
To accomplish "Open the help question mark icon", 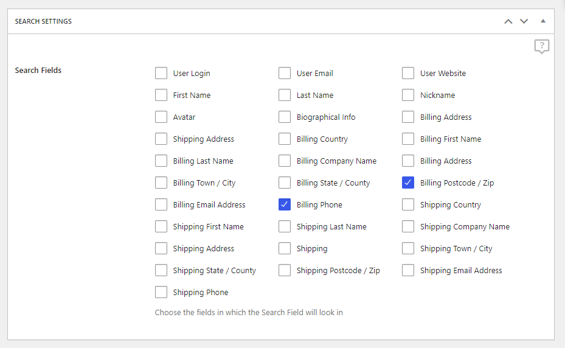I will coord(541,46).
